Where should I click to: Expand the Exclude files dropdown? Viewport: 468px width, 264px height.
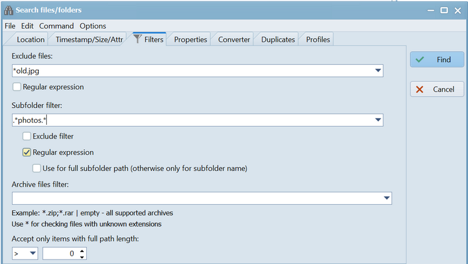[x=378, y=71]
